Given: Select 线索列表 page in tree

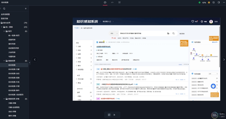Looking at the screenshot, I should pos(12,40).
